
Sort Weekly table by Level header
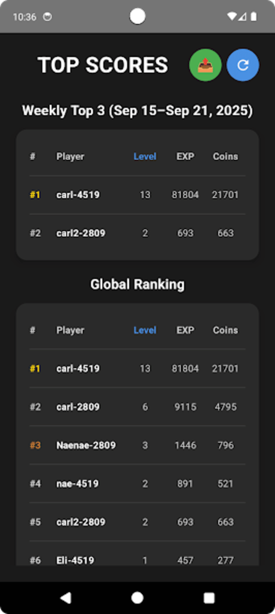[x=145, y=156]
